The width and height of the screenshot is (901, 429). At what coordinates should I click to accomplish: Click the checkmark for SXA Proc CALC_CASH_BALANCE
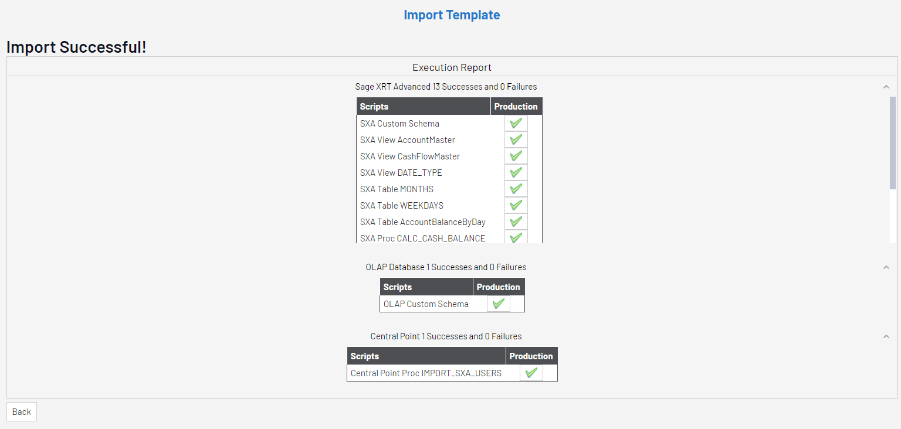pyautogui.click(x=516, y=238)
